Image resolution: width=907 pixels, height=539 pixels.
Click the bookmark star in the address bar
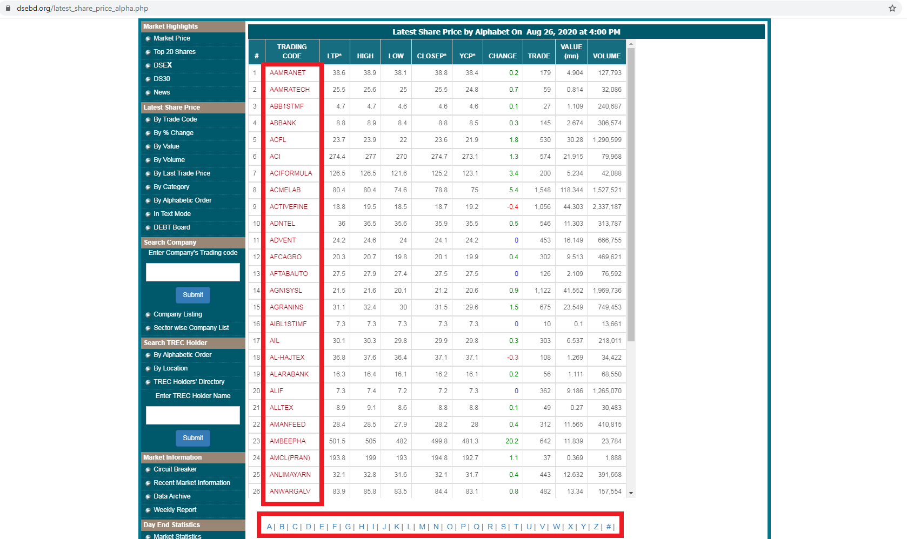point(893,8)
